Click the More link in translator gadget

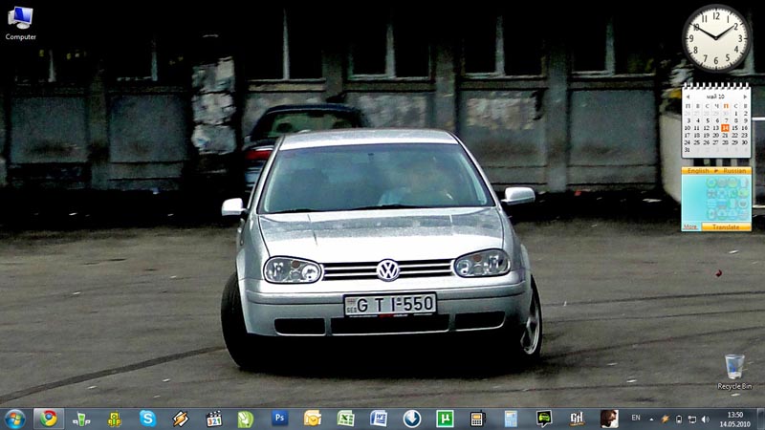click(x=689, y=227)
